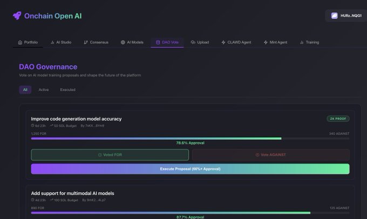Open the AI Studio tab
Screen dimensions: 367x219
(61, 43)
